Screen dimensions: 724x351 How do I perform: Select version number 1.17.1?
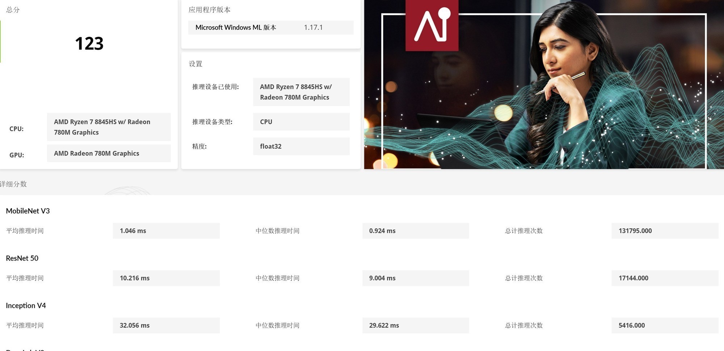click(x=313, y=27)
